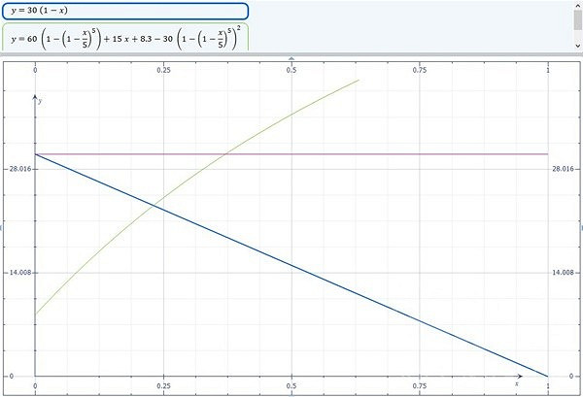The height and width of the screenshot is (397, 583).
Task: Click the horizontal purple line on the graph
Action: [437, 153]
